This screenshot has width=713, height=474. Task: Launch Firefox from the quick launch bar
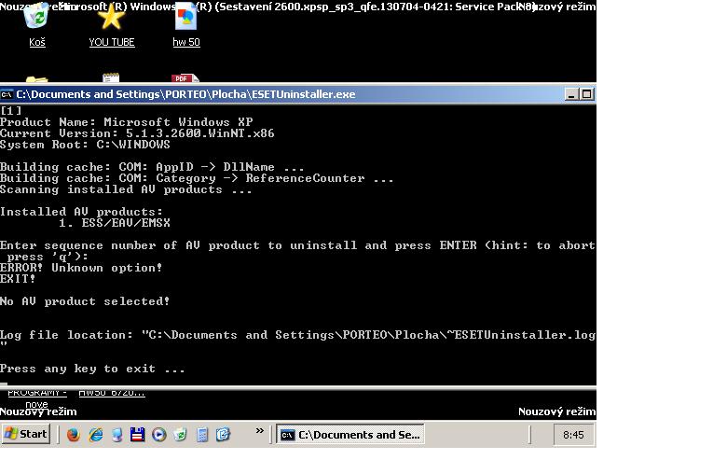coord(74,435)
